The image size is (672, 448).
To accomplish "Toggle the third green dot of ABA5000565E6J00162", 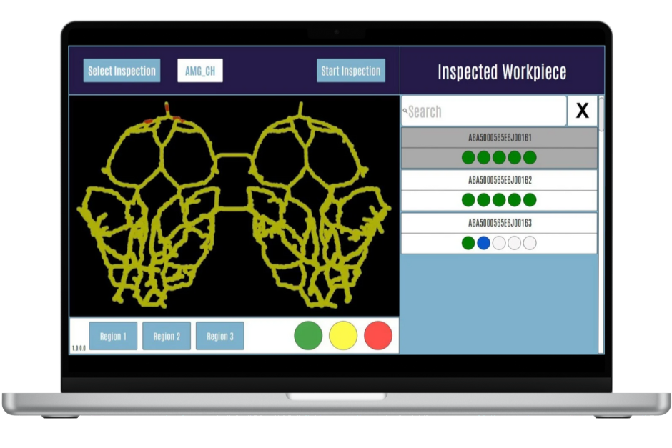I will tap(498, 200).
